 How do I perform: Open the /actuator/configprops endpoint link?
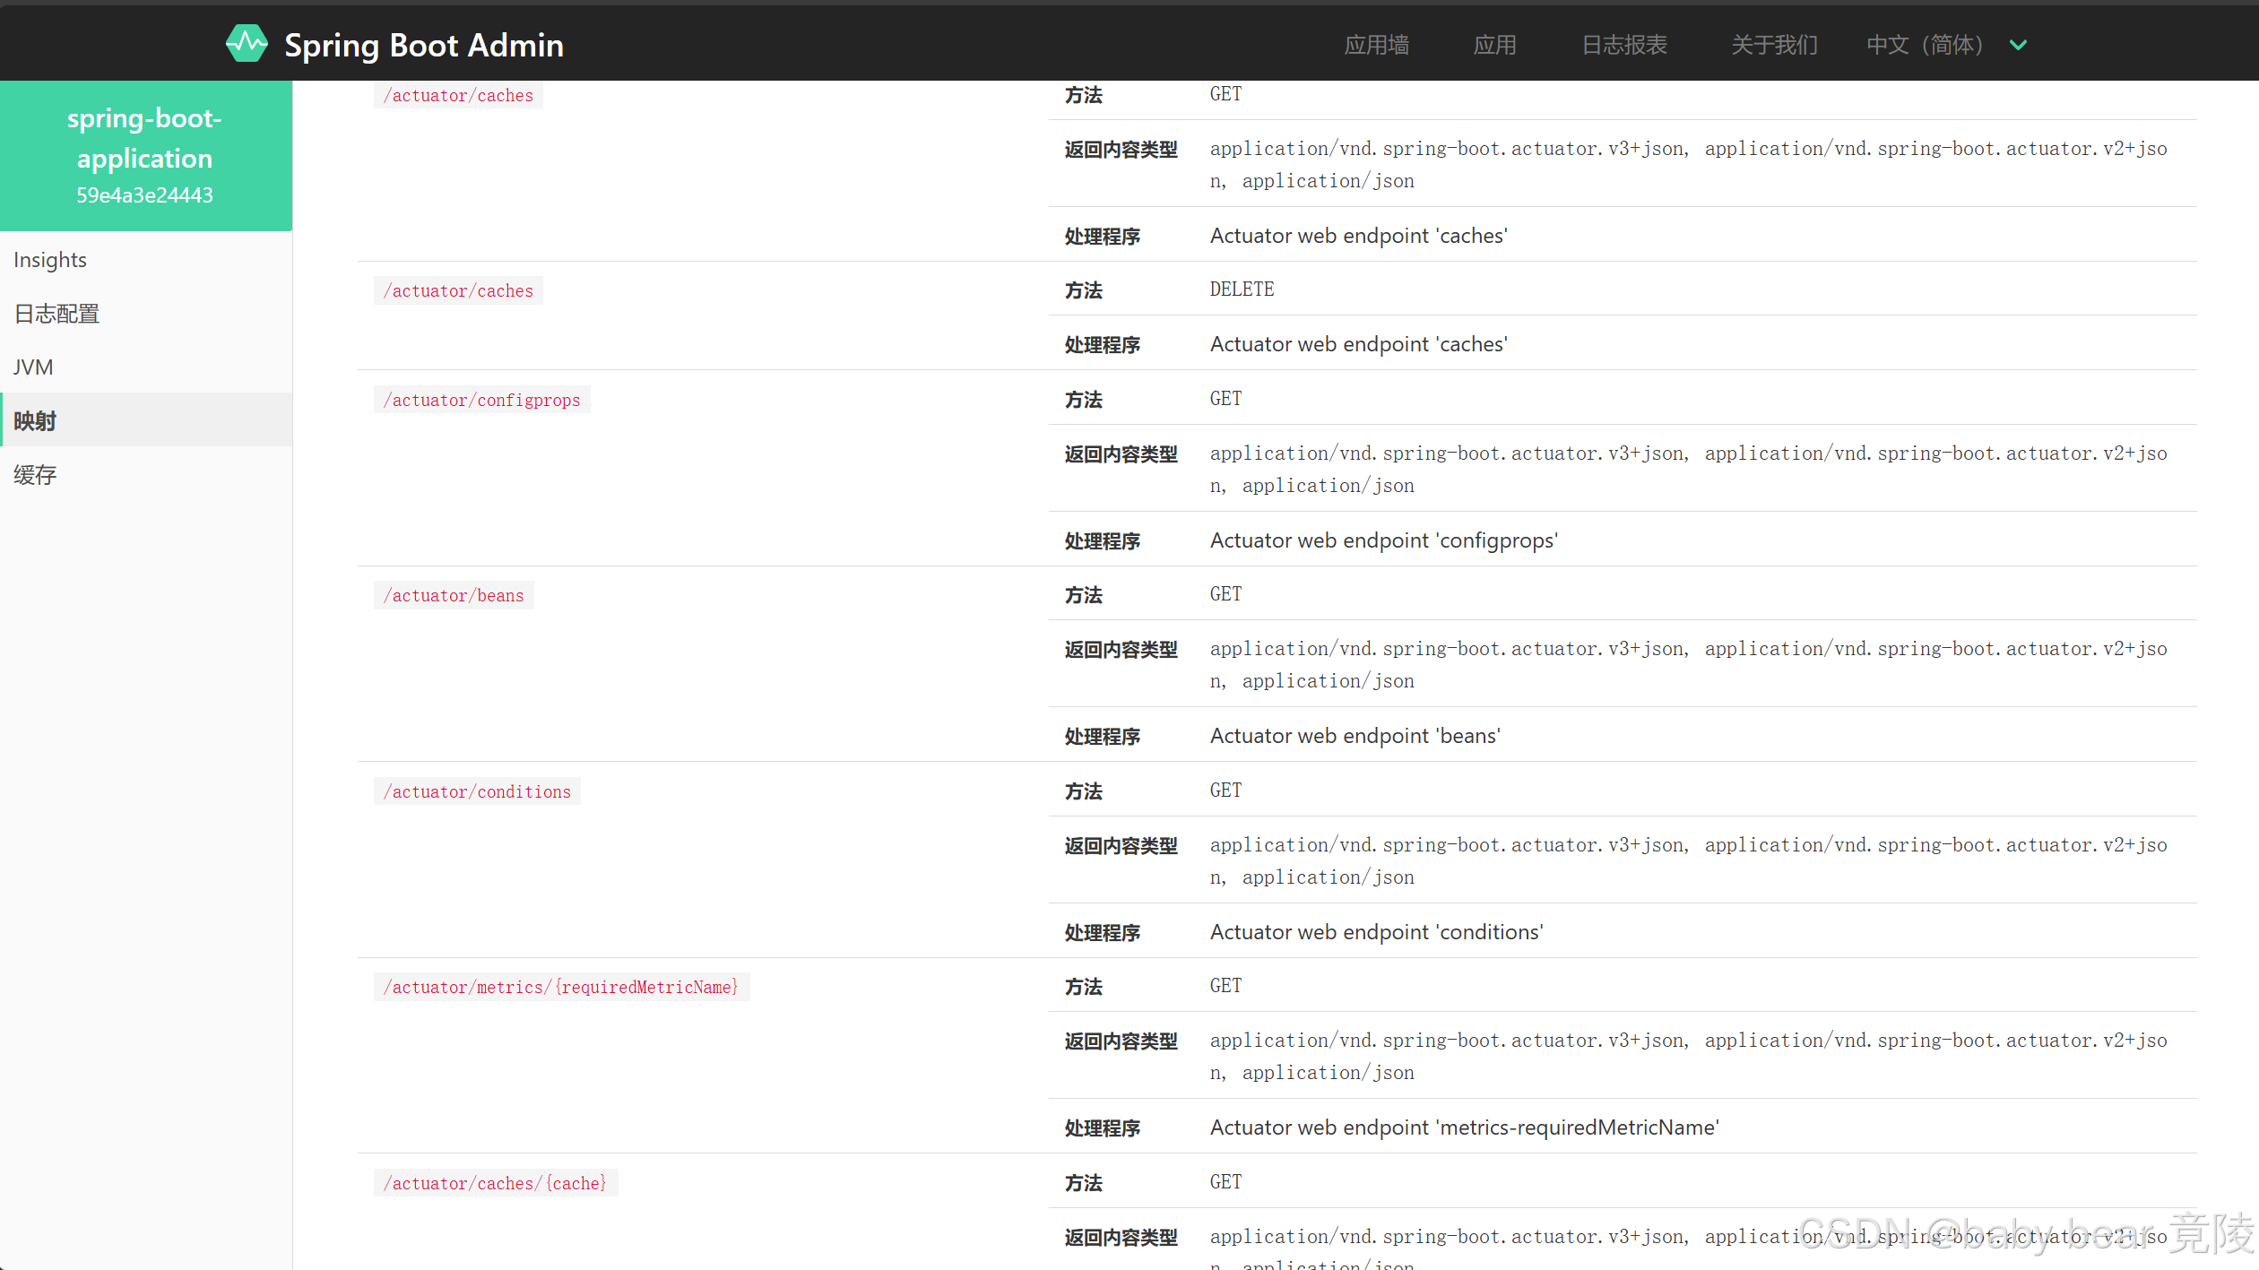pyautogui.click(x=482, y=400)
